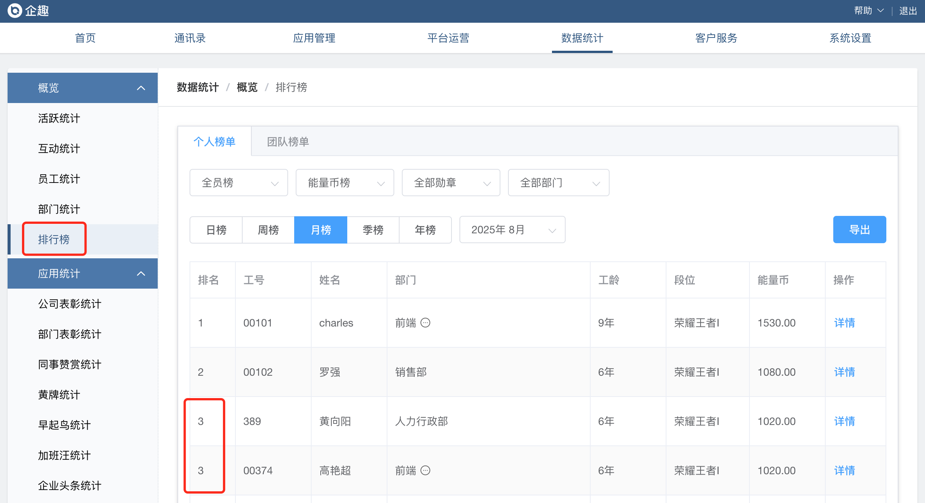Open the 能量币榜 dropdown
This screenshot has height=503, width=925.
(345, 183)
